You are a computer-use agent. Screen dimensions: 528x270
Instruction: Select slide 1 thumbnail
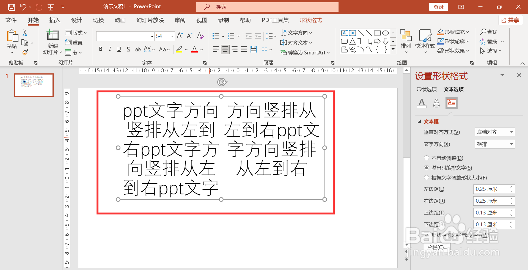tap(34, 85)
